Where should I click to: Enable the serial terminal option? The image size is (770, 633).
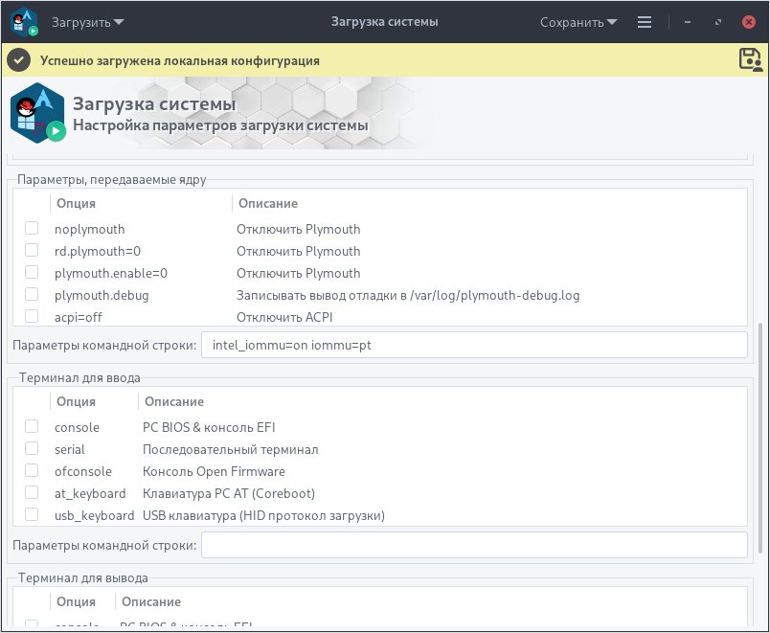click(31, 449)
